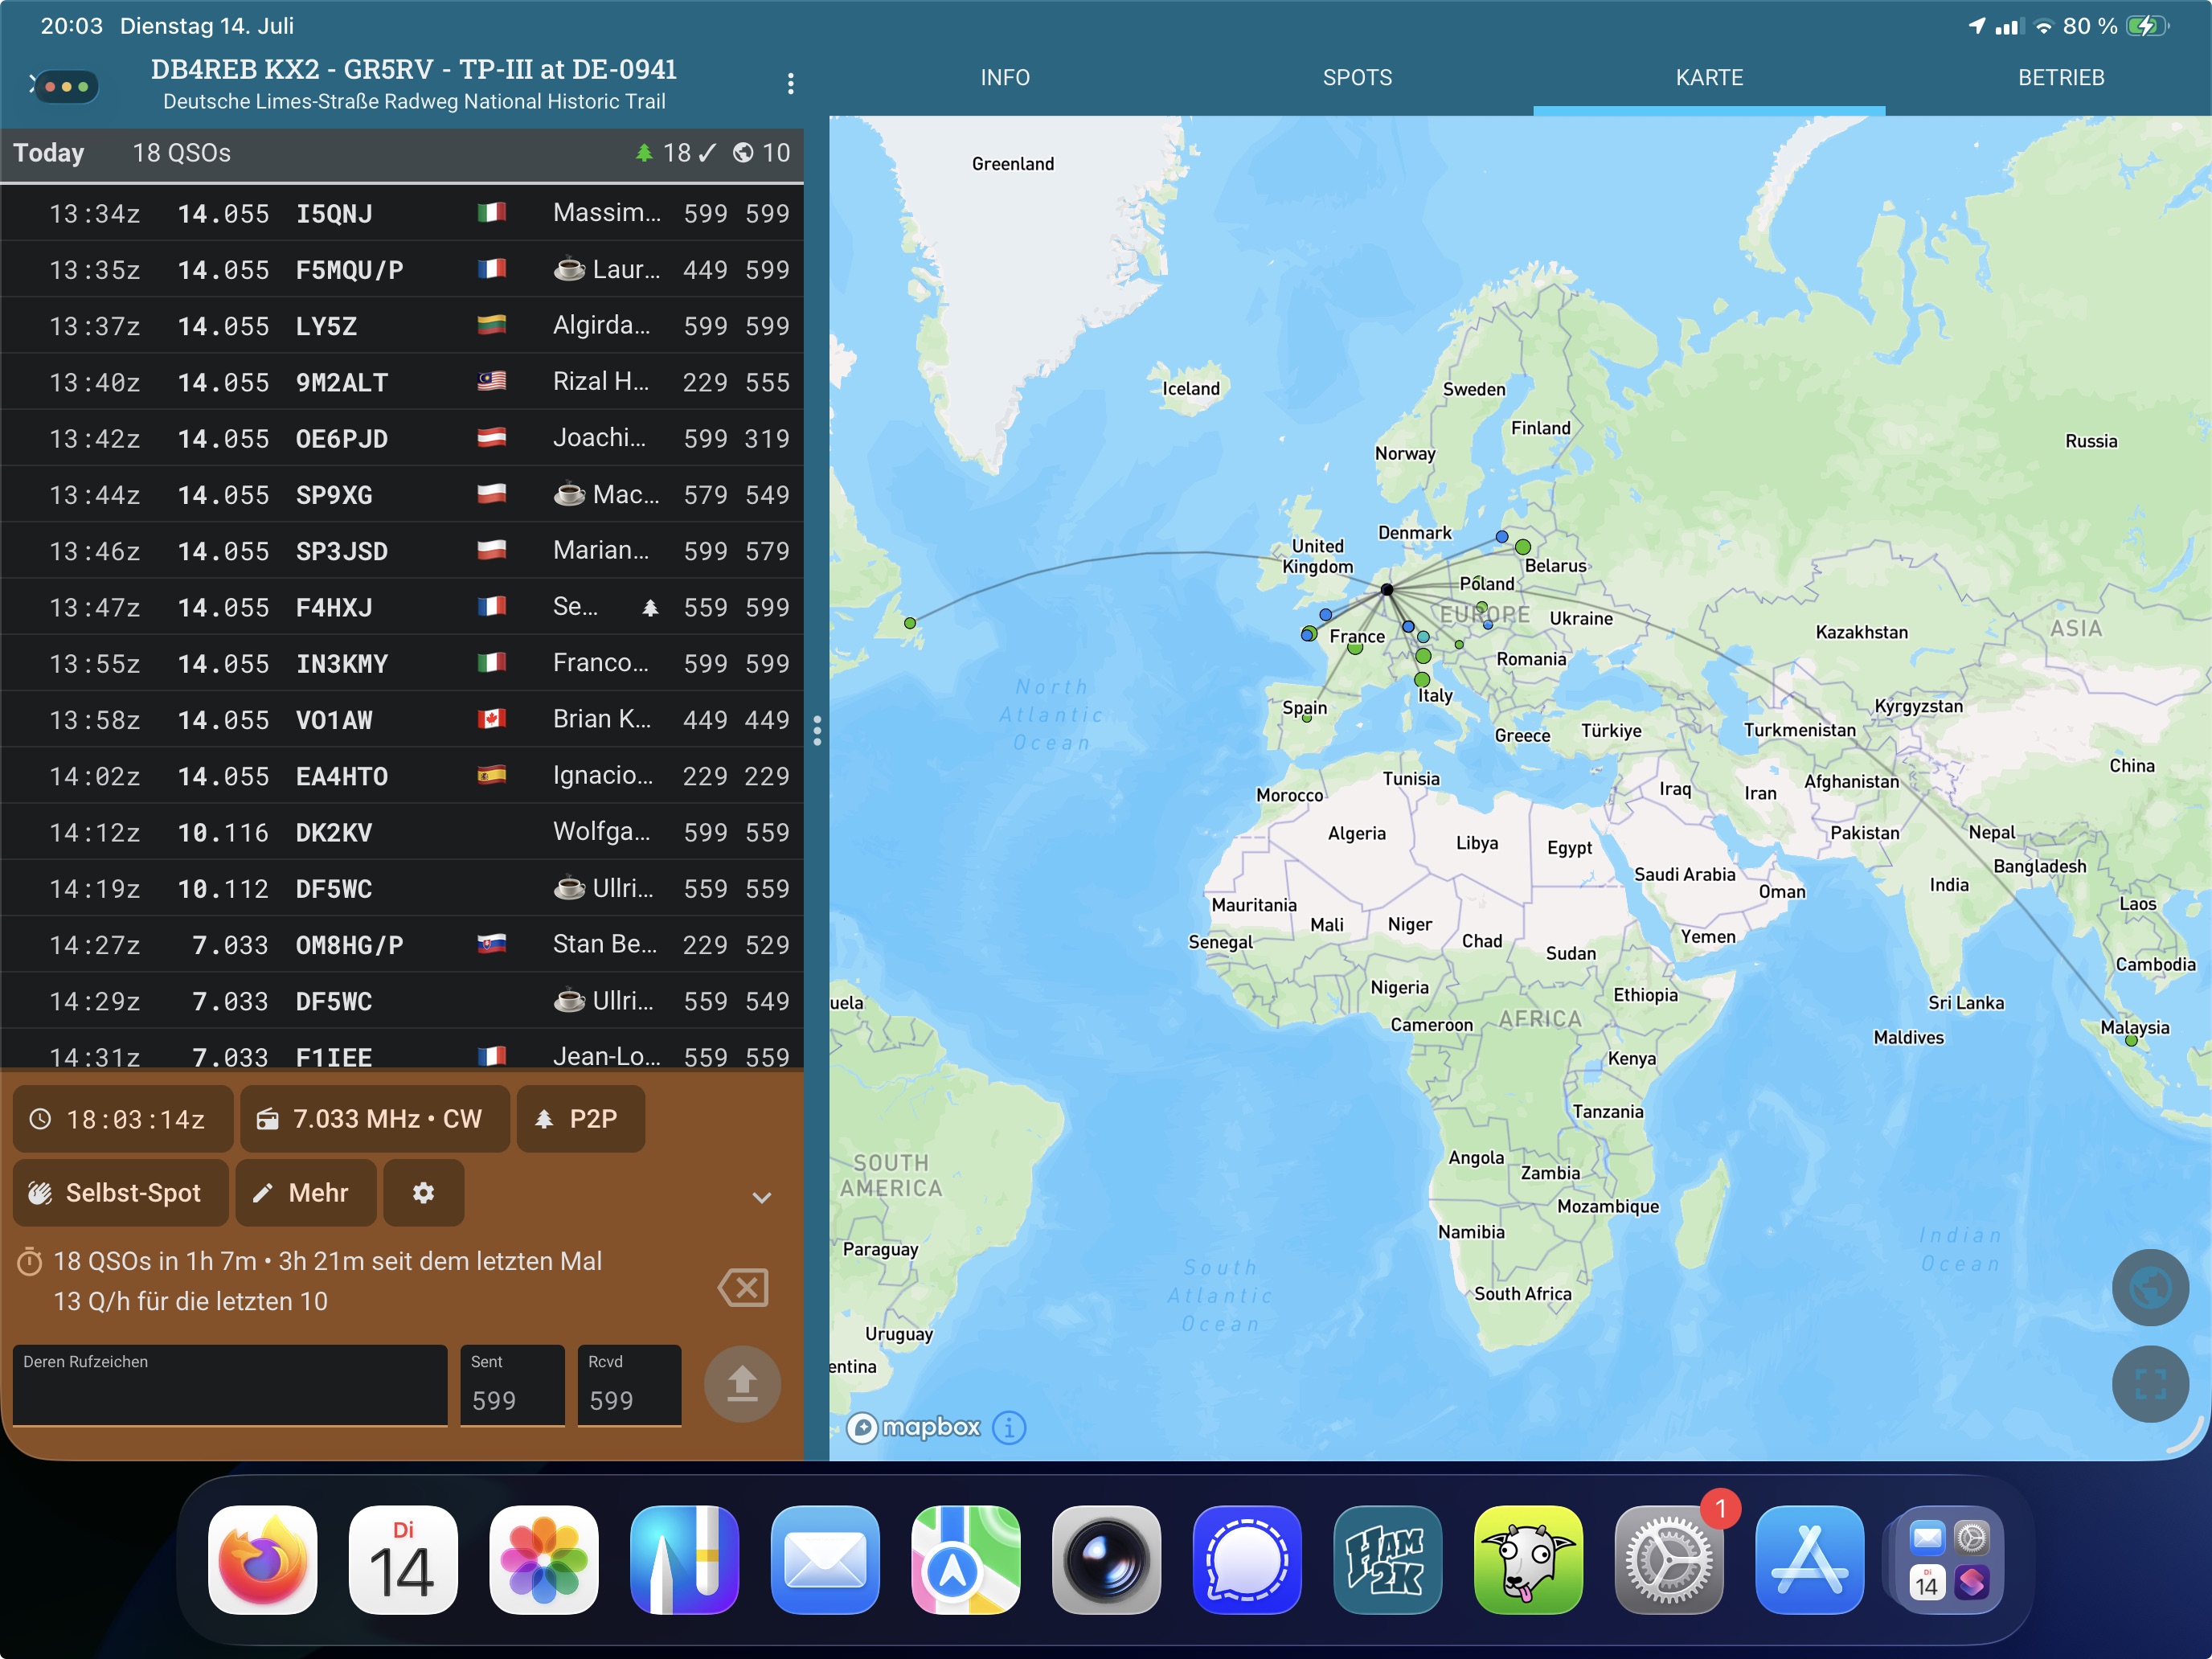Expand the map to fullscreen

[2150, 1384]
